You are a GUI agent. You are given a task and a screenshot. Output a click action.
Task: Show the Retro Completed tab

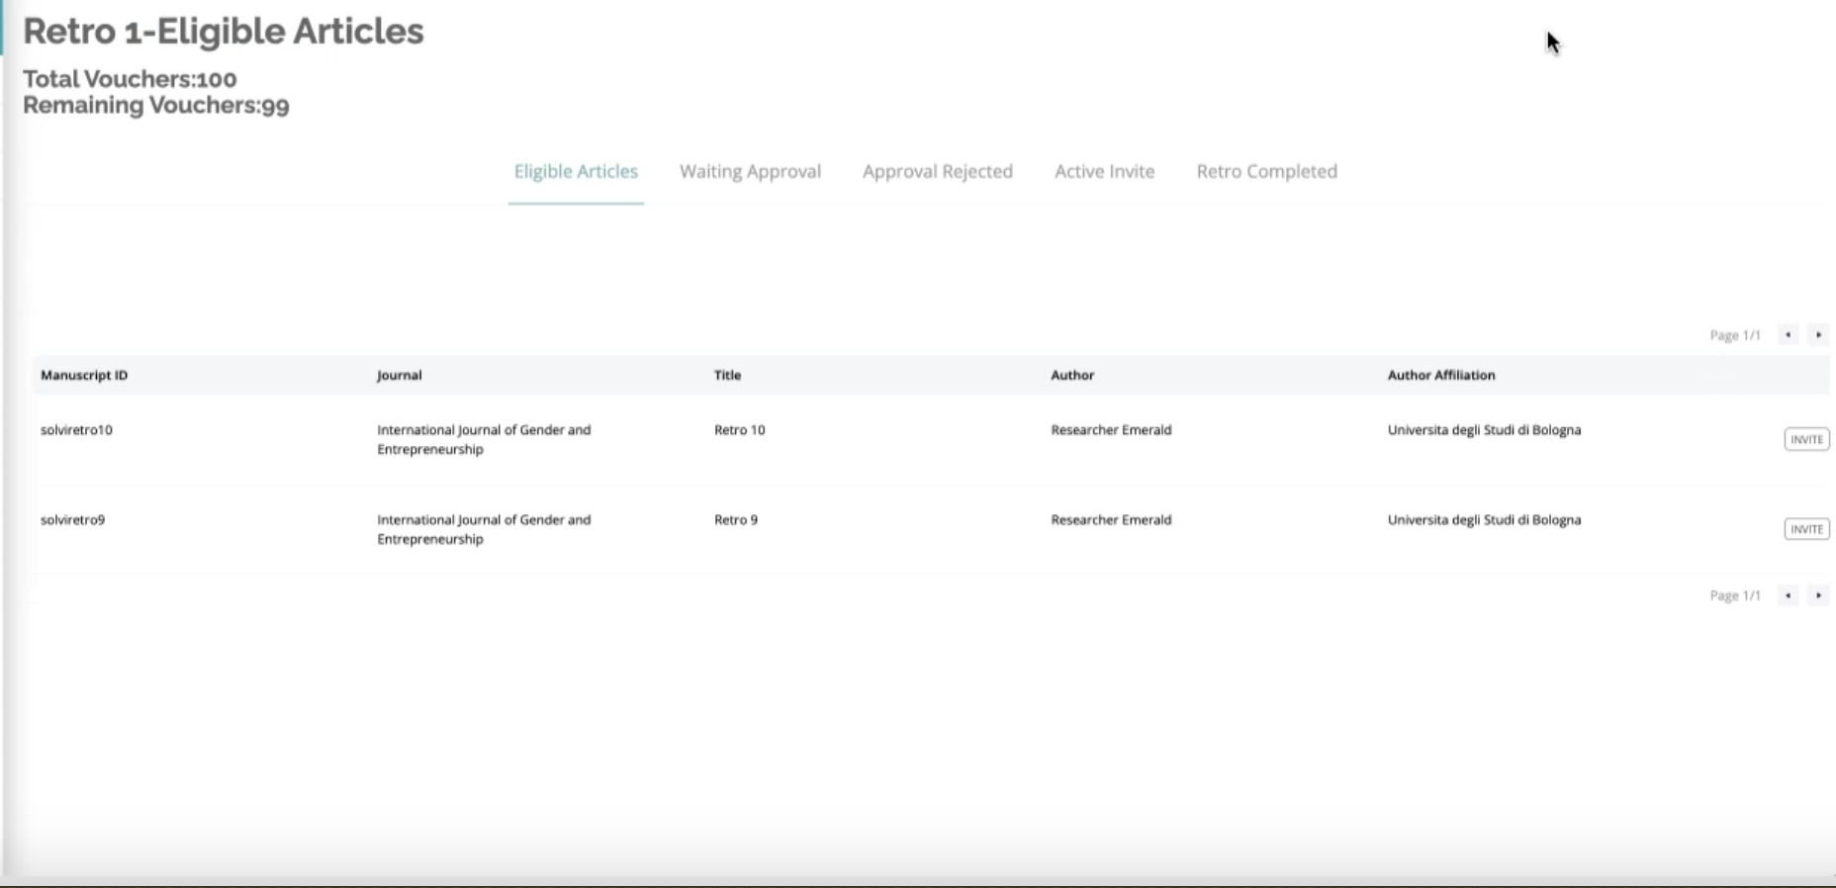click(1266, 171)
